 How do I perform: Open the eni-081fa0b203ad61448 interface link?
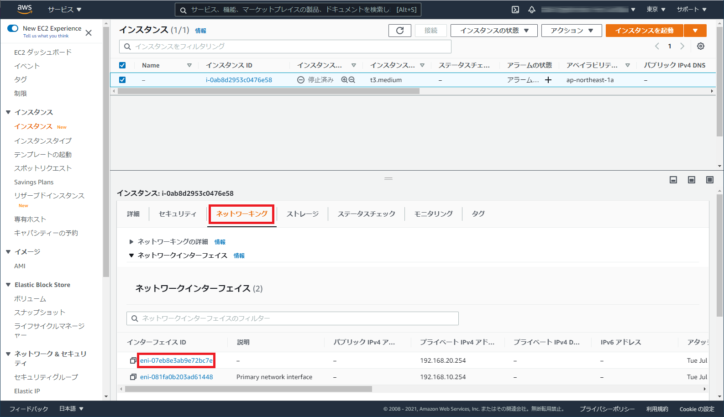[176, 377]
